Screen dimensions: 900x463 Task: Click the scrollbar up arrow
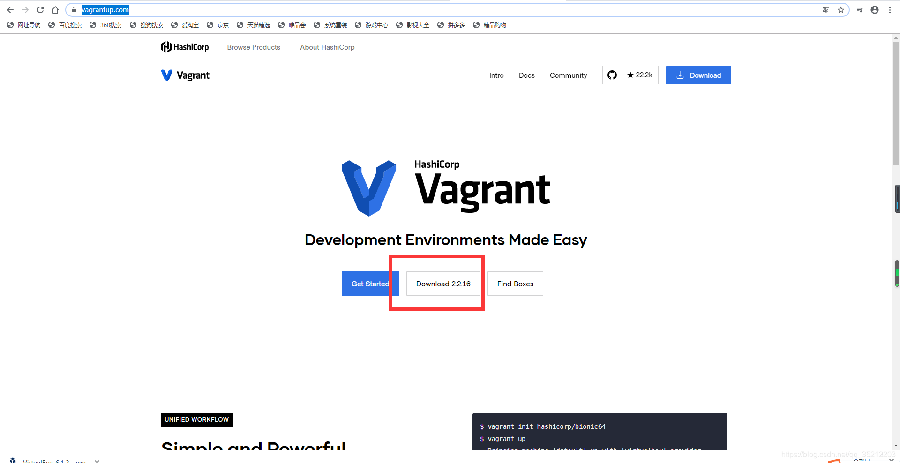896,37
